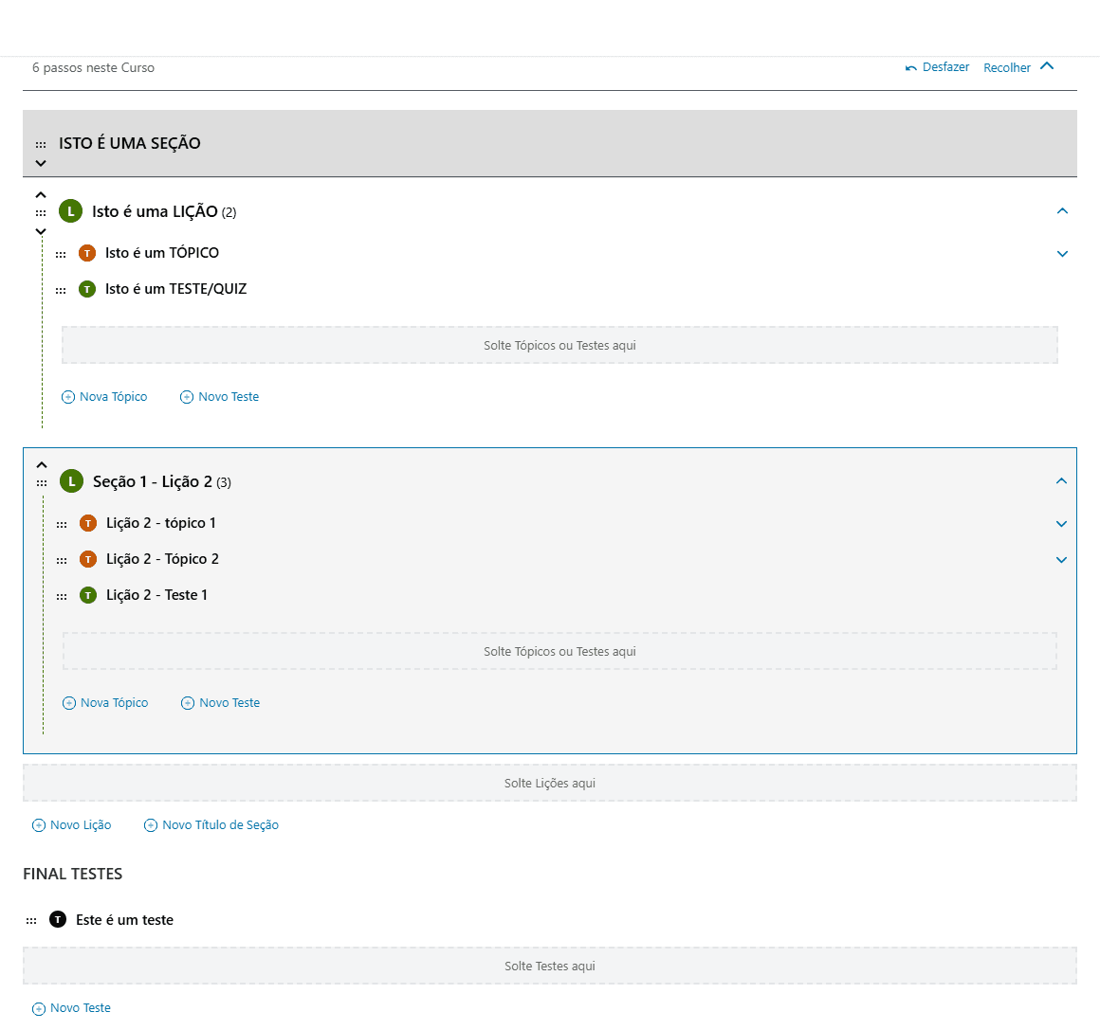1100x1030 pixels.
Task: Click drag handle of lesson Isto é uma LIÇÃO
Action: point(41,212)
